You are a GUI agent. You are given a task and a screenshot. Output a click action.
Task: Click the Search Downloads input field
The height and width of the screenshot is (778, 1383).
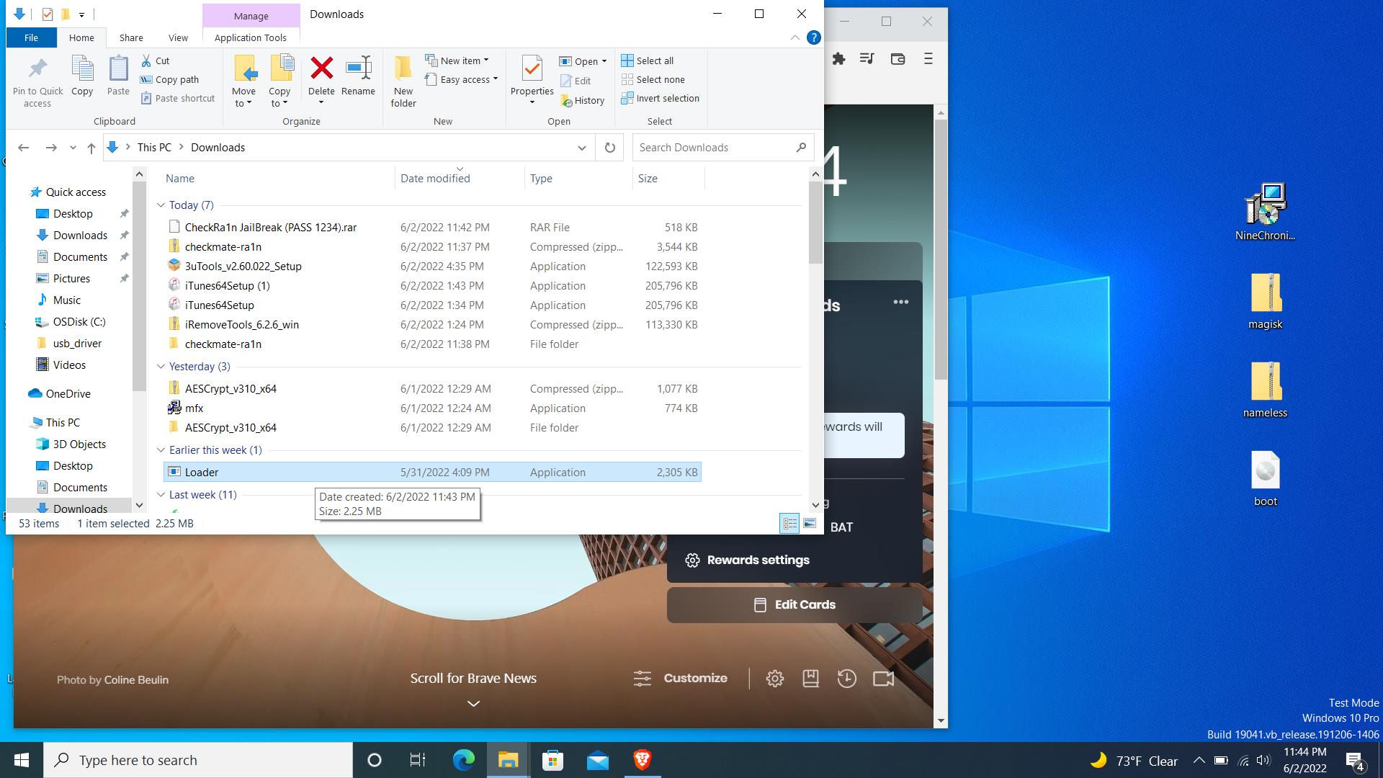(x=713, y=148)
